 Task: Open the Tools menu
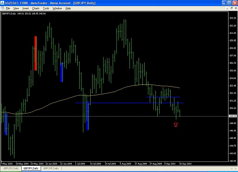(x=46, y=8)
